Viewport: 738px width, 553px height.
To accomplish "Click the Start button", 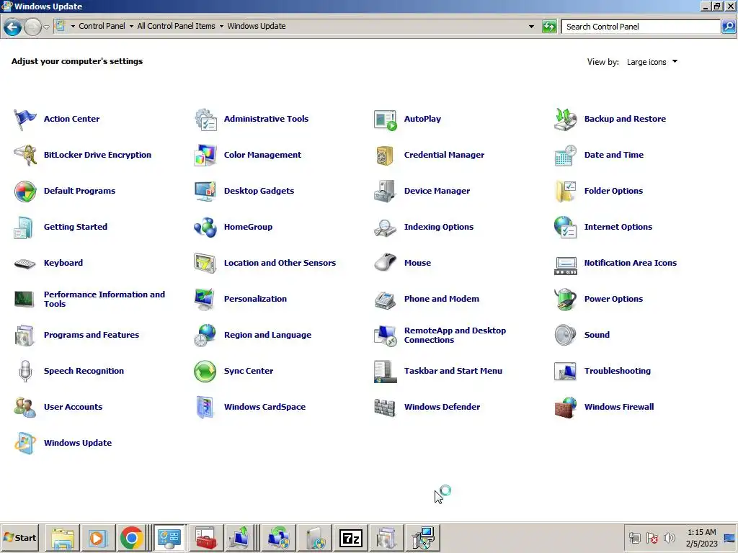I will 20,538.
